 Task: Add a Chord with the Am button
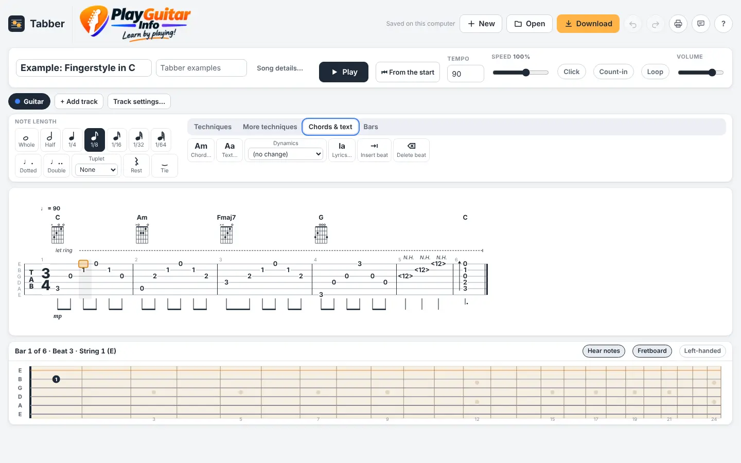pos(201,150)
